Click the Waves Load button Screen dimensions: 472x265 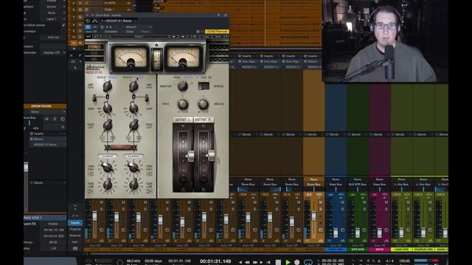[206, 37]
